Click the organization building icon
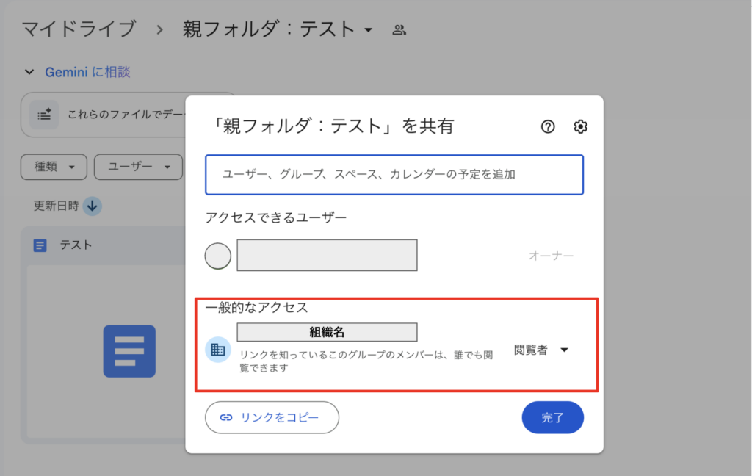 click(x=217, y=350)
